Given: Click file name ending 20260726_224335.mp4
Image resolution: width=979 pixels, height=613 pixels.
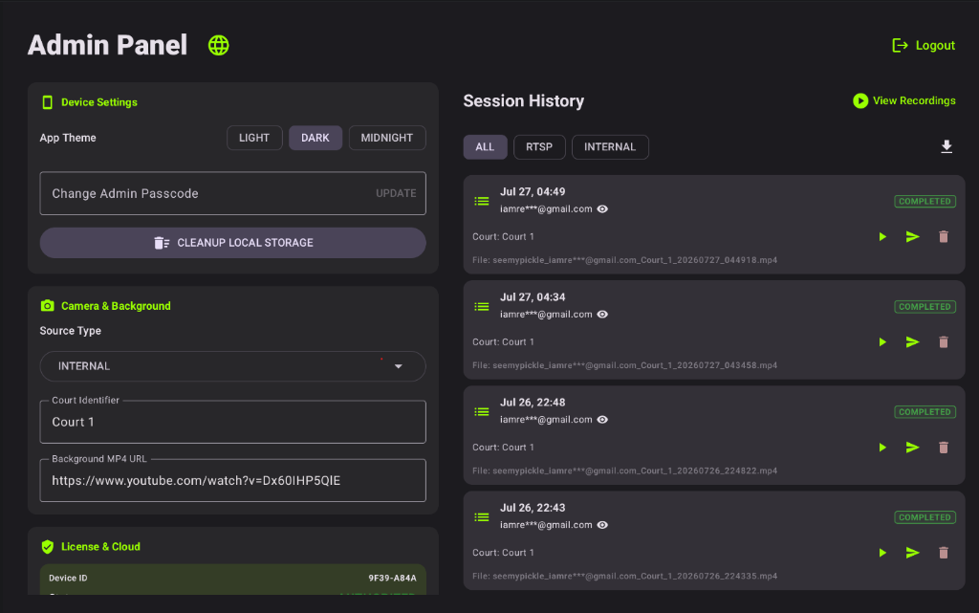Looking at the screenshot, I should coord(625,576).
